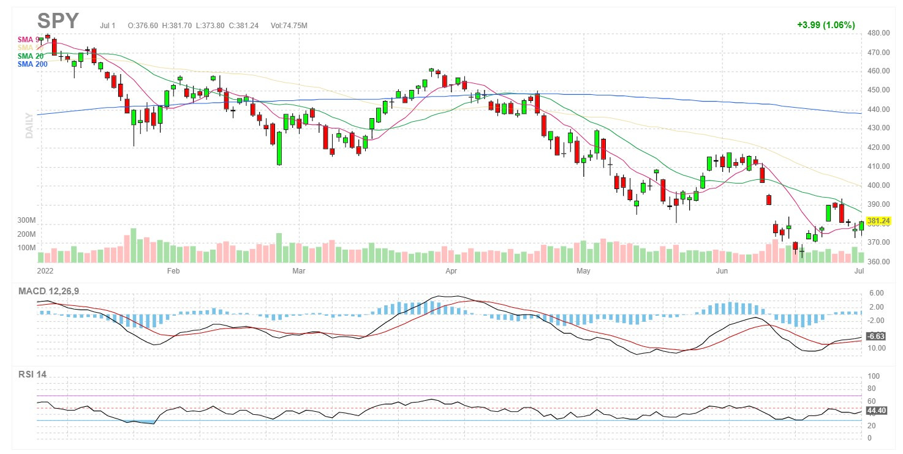The width and height of the screenshot is (903, 454).
Task: Click the 360.00 price axis label
Action: pos(879,262)
